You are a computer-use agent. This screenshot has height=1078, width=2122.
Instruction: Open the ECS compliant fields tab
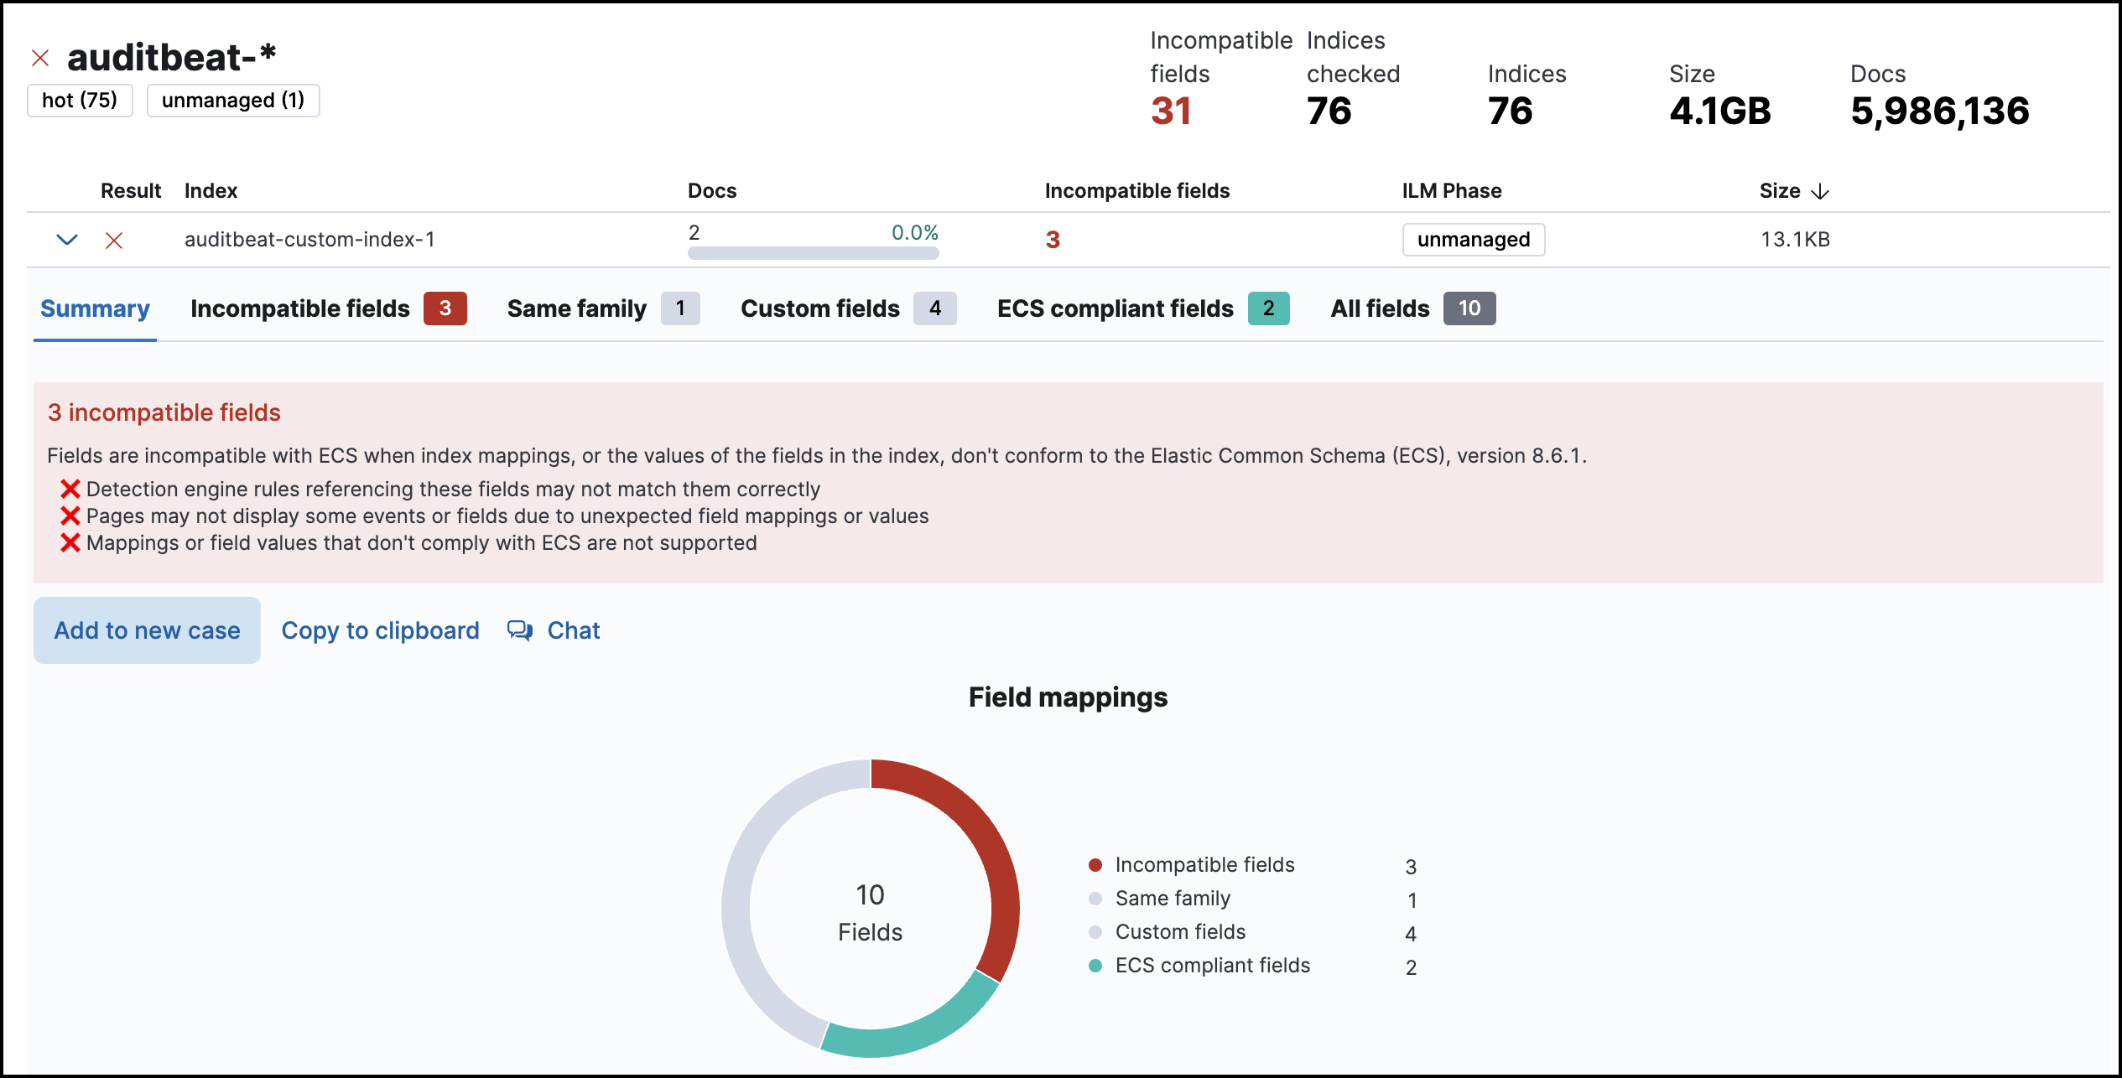pos(1115,308)
